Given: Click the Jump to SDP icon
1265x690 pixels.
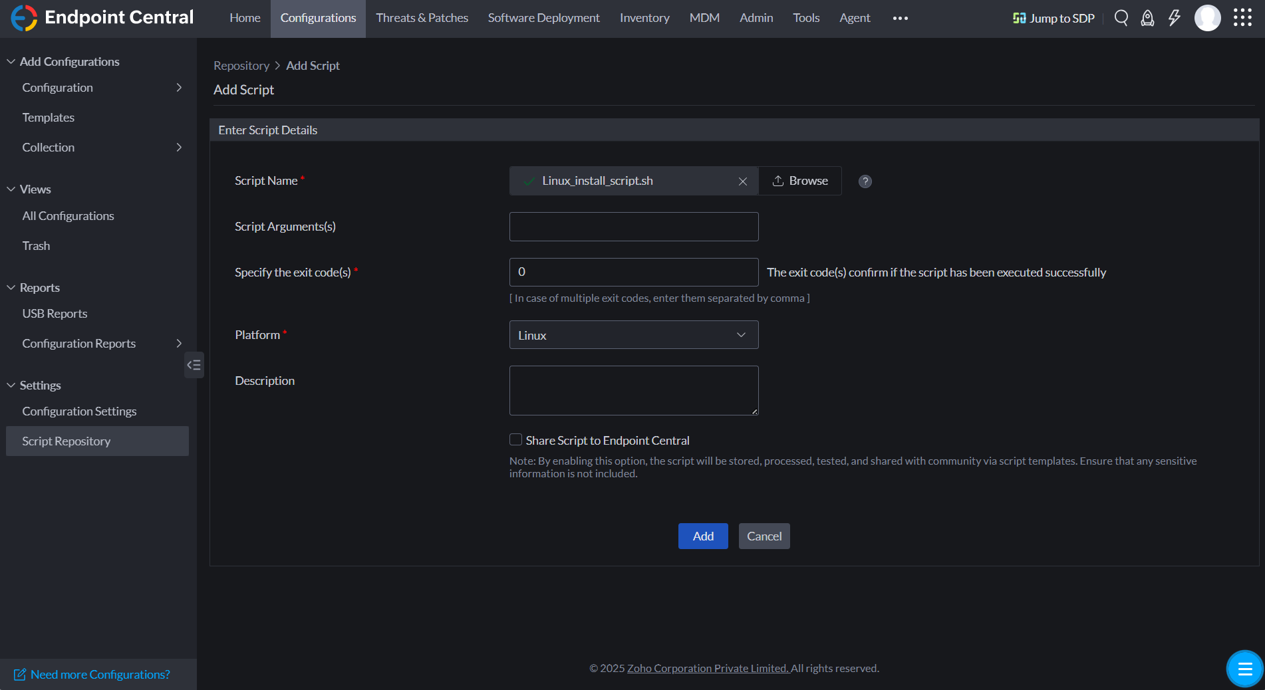Looking at the screenshot, I should [1019, 18].
